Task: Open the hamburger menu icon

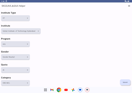Action: 129,6
